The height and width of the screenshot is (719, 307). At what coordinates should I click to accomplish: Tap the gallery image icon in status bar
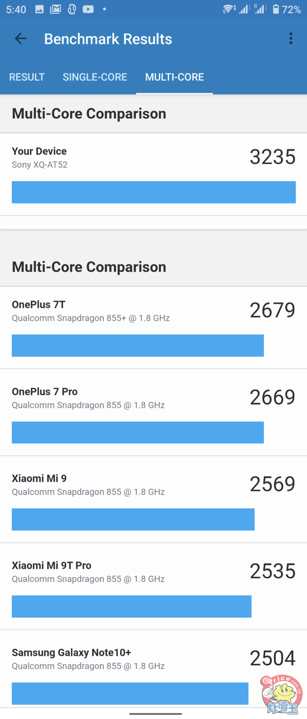pos(40,9)
